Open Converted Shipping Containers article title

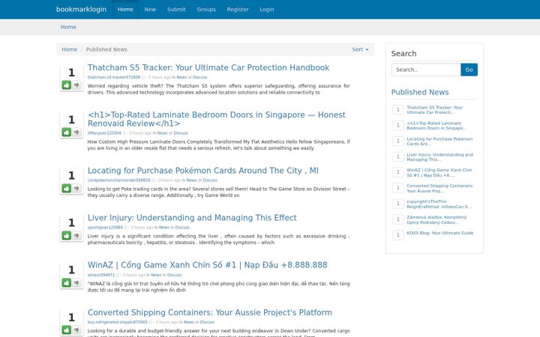tap(210, 312)
